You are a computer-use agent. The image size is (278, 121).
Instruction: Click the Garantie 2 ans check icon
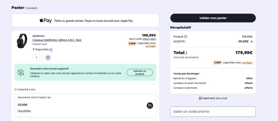[16, 90]
